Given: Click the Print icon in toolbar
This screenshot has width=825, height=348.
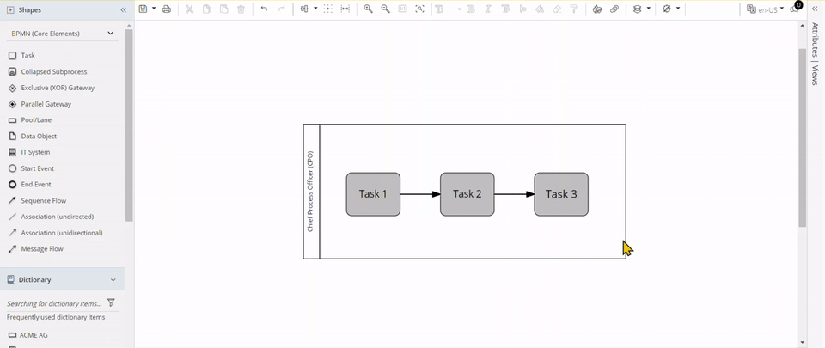Looking at the screenshot, I should click(167, 9).
